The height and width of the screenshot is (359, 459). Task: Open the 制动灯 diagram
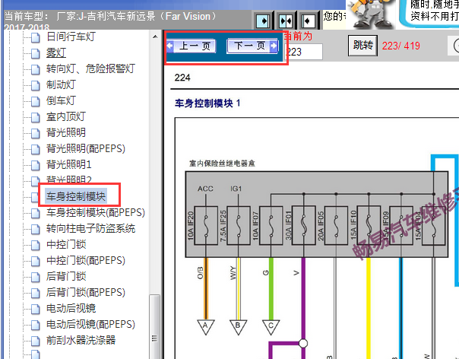pos(62,84)
